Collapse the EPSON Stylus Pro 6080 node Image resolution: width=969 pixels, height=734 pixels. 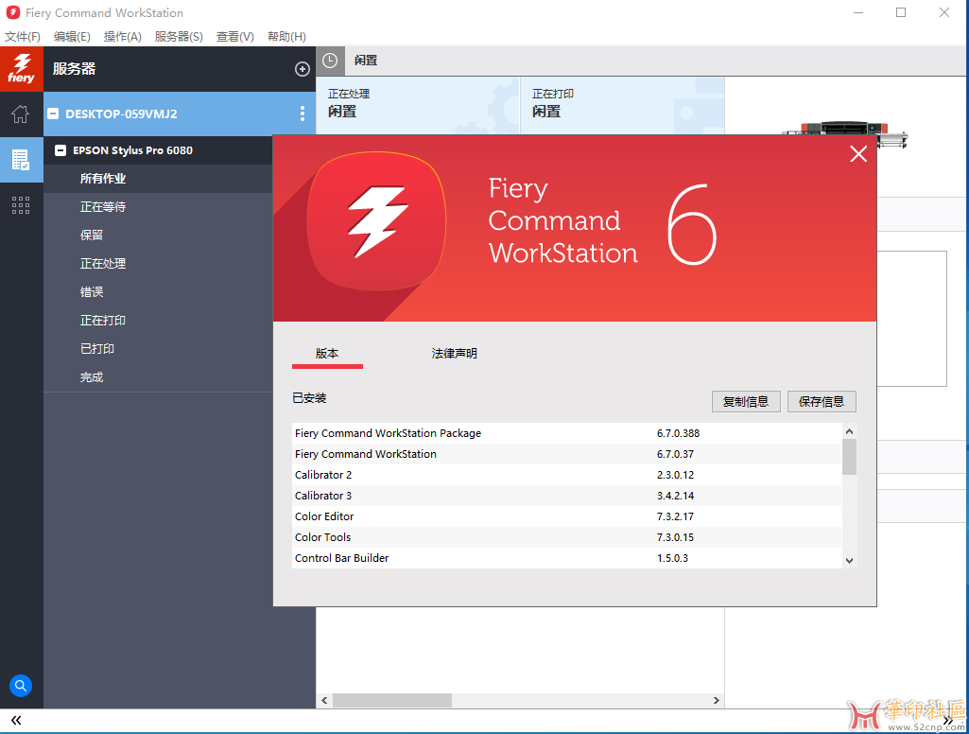(x=60, y=150)
